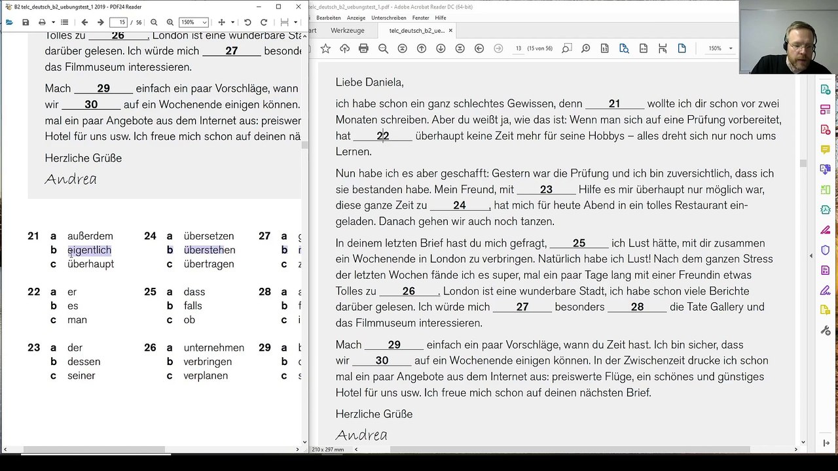Open the Bearbeiten menu in Acrobat
Image resolution: width=838 pixels, height=471 pixels.
pos(329,18)
